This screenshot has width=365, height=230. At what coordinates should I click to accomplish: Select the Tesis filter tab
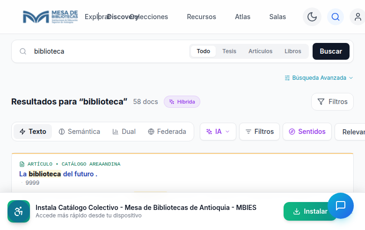pos(229,51)
